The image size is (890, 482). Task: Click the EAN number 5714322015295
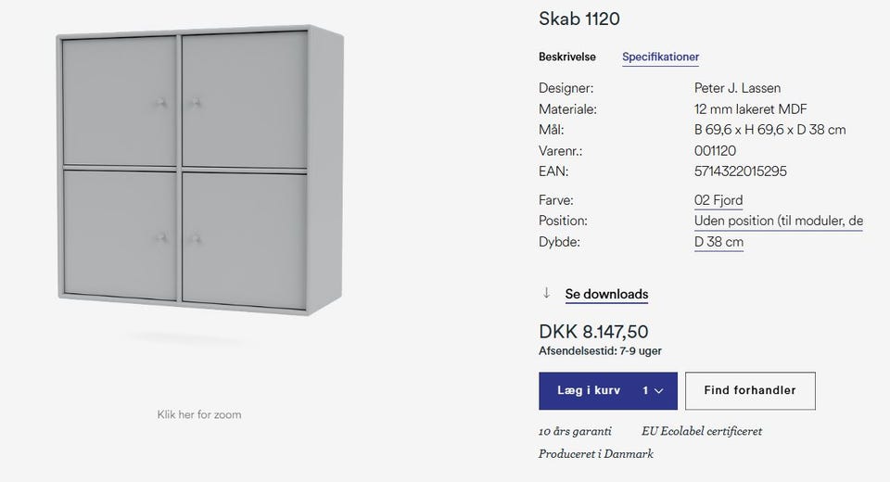pos(741,171)
